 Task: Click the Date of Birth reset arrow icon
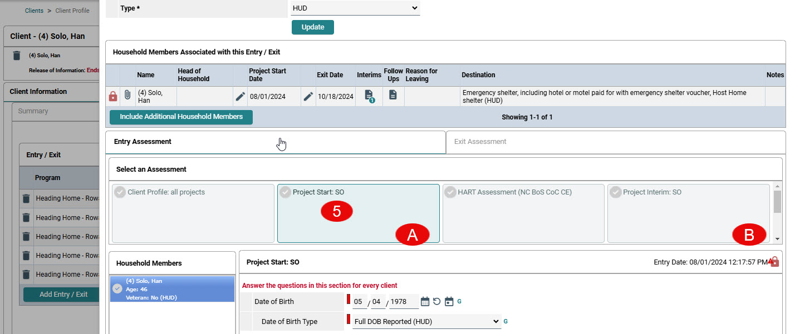437,302
